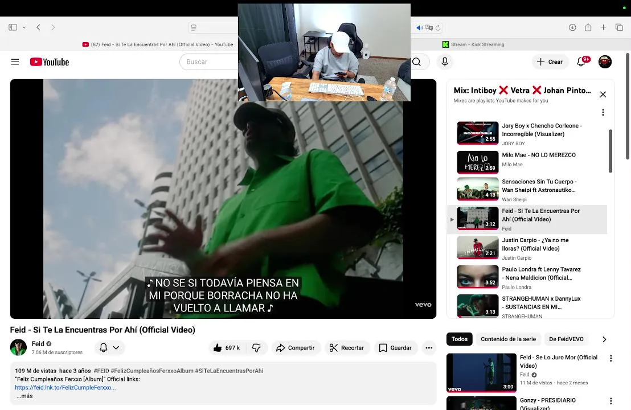Click the Recortar clip button
Viewport: 631px width, 410px height.
pyautogui.click(x=347, y=347)
